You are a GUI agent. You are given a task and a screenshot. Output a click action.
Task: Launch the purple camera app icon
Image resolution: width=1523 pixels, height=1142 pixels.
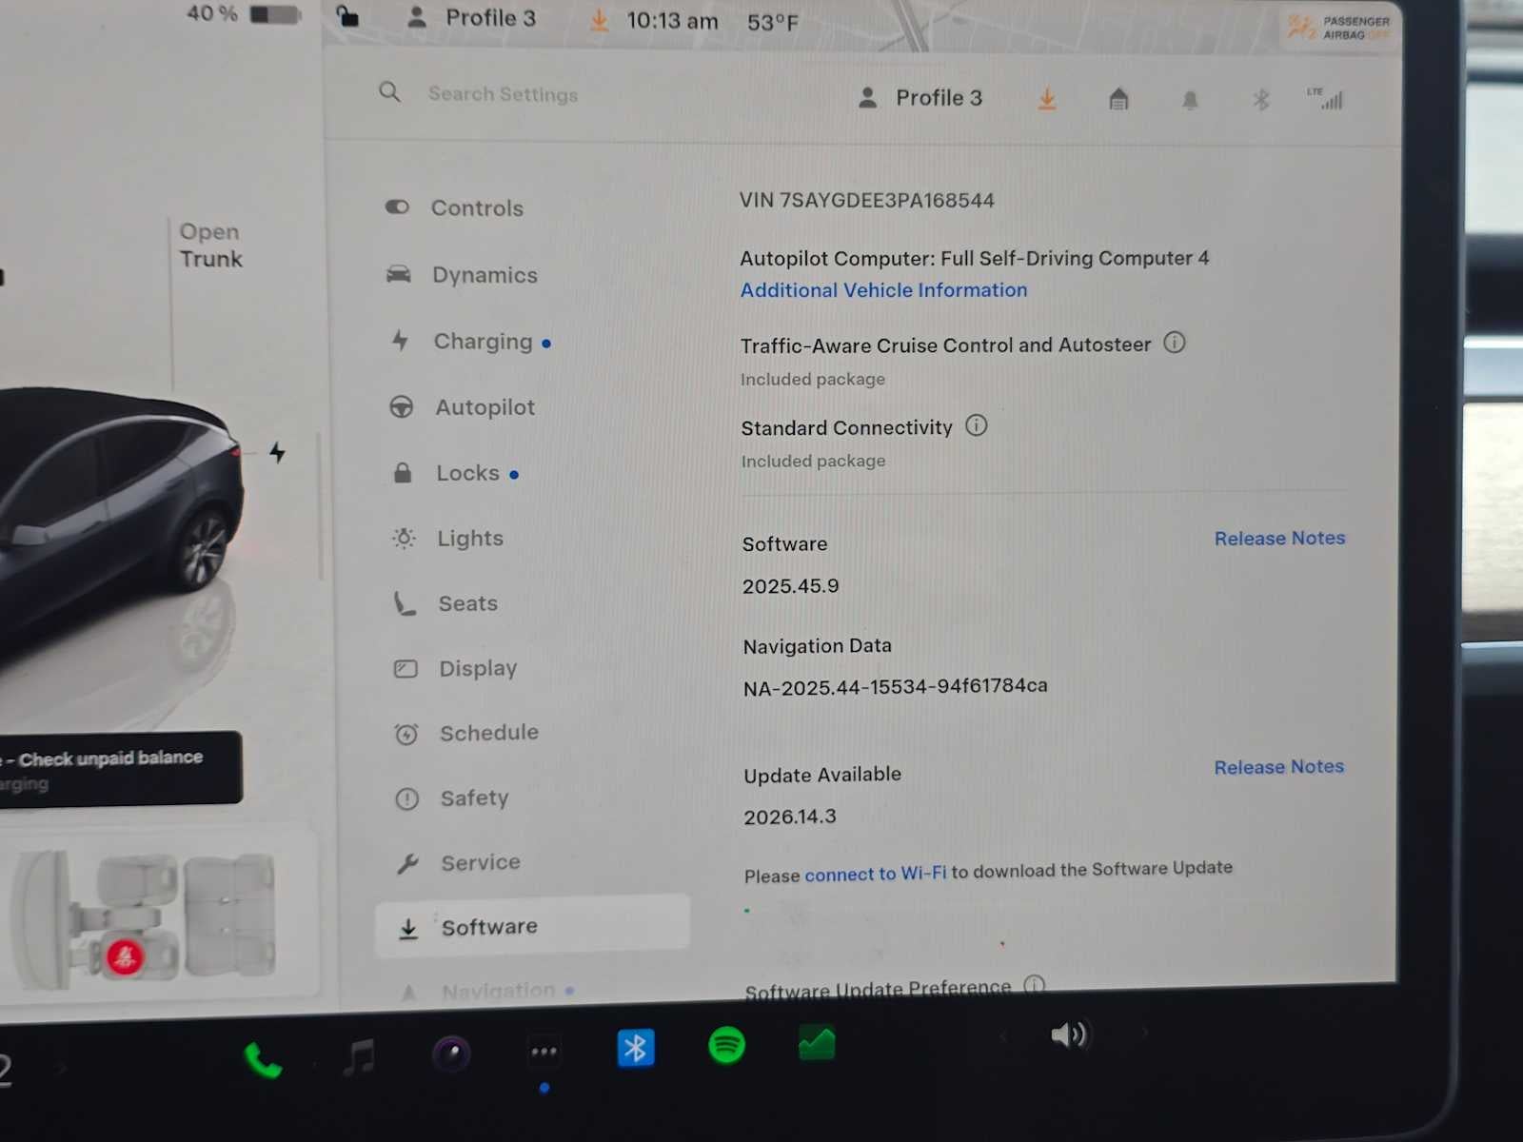point(451,1053)
